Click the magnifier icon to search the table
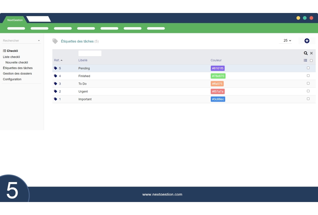Viewport: 318px width, 215px height. click(x=306, y=53)
